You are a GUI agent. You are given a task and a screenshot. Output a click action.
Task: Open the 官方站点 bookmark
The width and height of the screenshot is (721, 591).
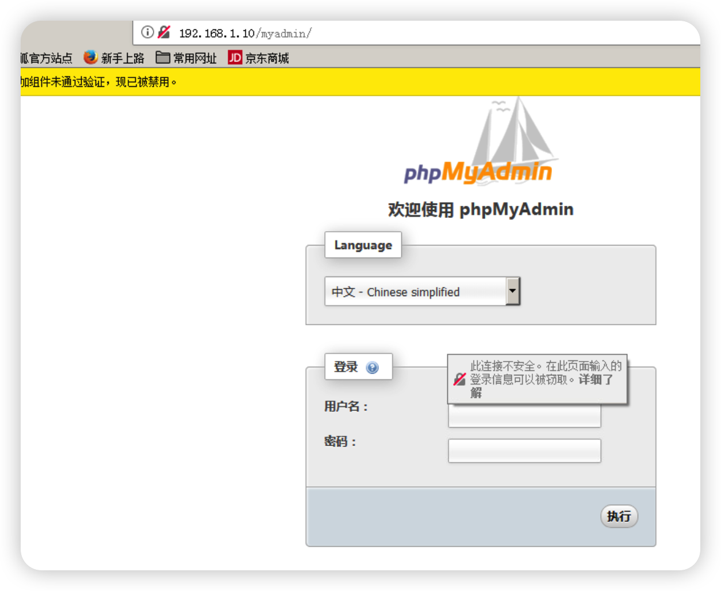[47, 58]
